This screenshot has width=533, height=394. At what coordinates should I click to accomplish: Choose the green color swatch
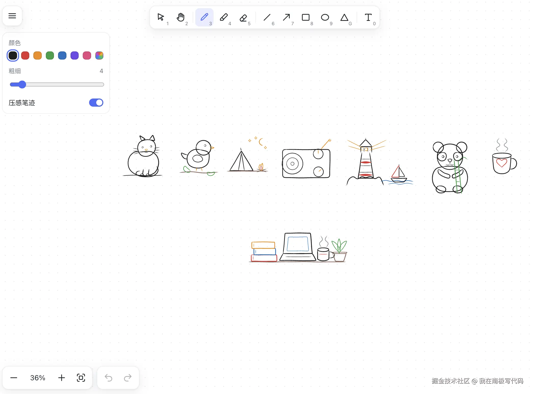click(x=50, y=55)
